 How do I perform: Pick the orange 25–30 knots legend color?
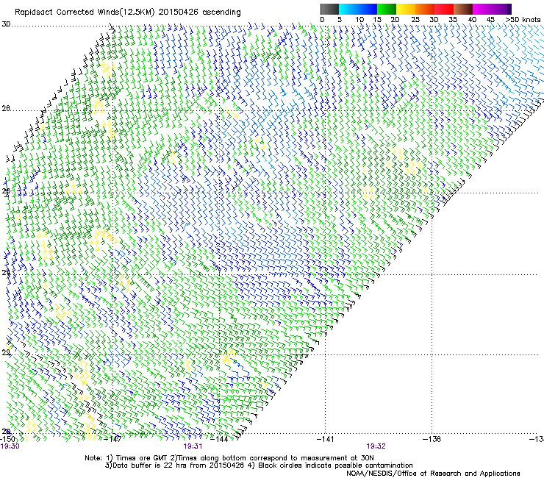coord(425,9)
